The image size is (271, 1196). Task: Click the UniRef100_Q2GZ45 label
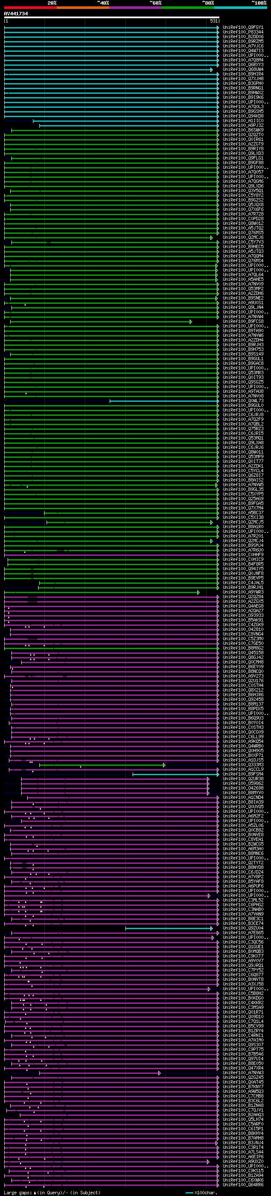click(x=243, y=1077)
